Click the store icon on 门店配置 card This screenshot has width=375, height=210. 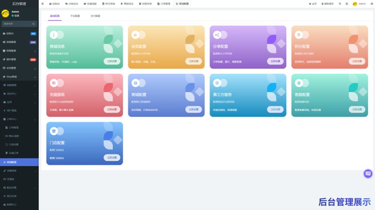point(54,131)
